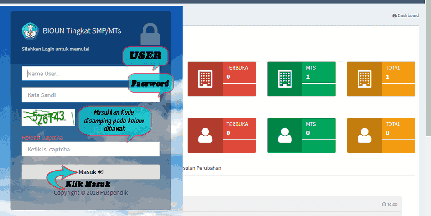Click the Masuk login button
Screen dimensions: 431x216
[91, 172]
